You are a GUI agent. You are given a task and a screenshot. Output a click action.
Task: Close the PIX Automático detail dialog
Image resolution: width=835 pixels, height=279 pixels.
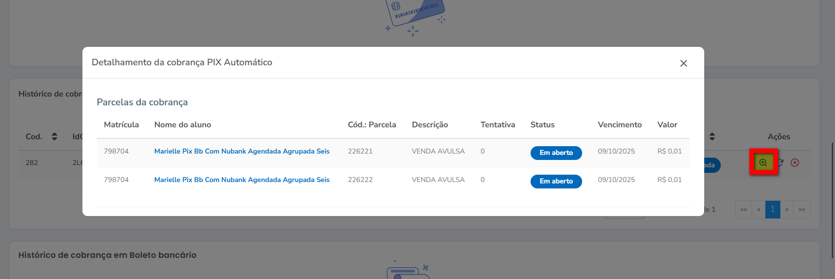click(x=683, y=63)
